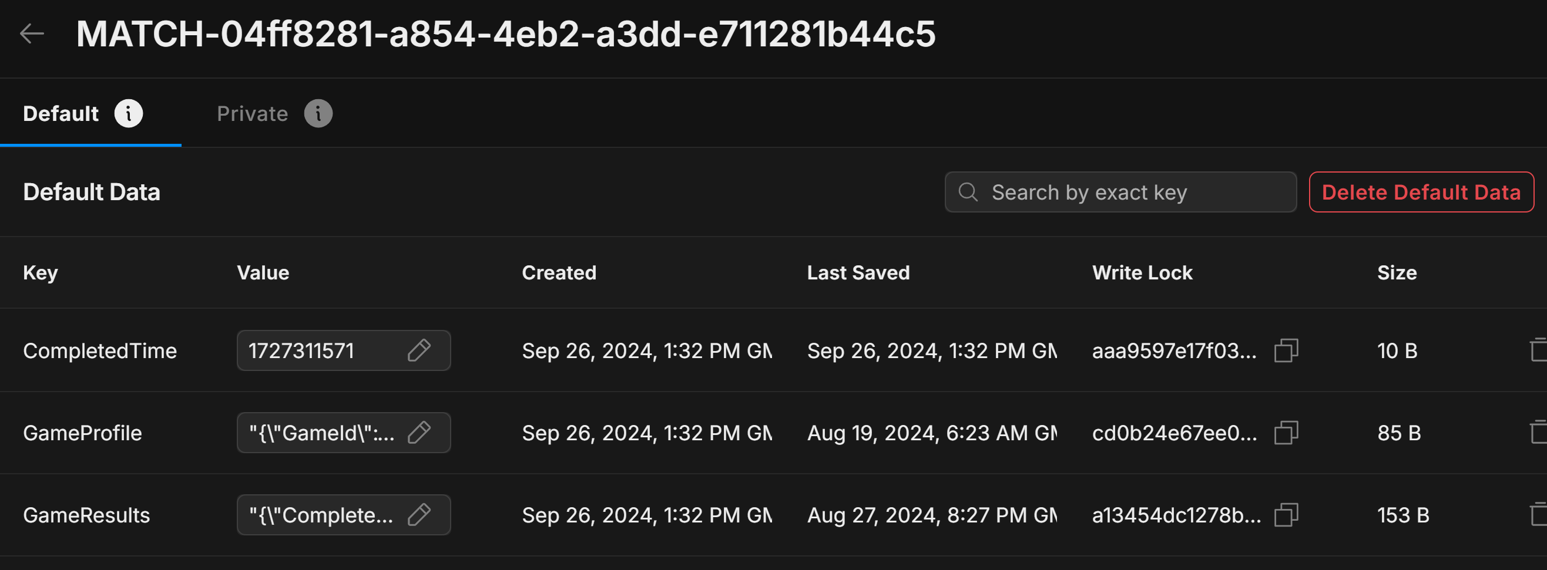Viewport: 1547px width, 570px height.
Task: Click the GameProfile key label
Action: coord(83,432)
